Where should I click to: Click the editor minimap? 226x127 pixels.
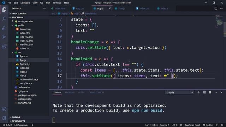[219, 22]
